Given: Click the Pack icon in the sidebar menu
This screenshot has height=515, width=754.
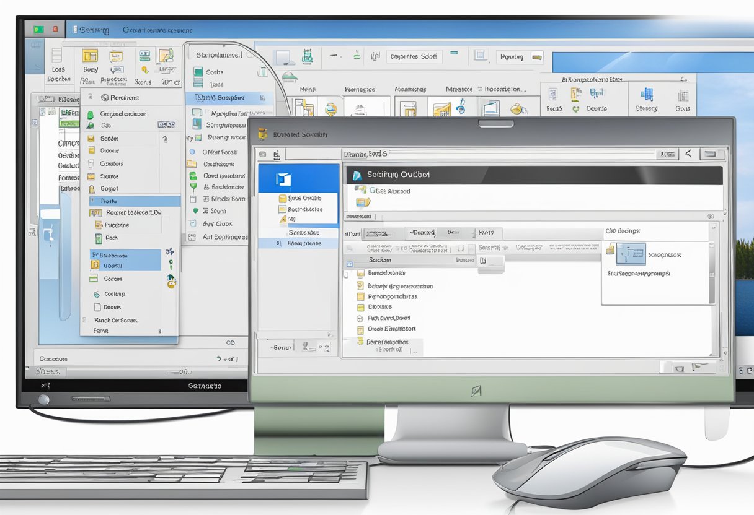Looking at the screenshot, I should coord(99,237).
